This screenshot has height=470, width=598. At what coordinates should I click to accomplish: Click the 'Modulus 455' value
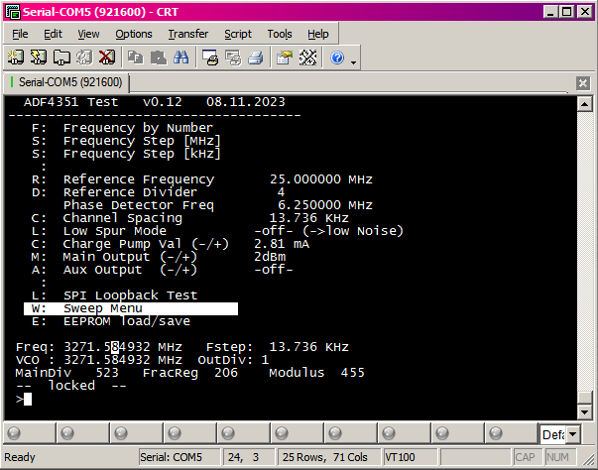pos(316,373)
